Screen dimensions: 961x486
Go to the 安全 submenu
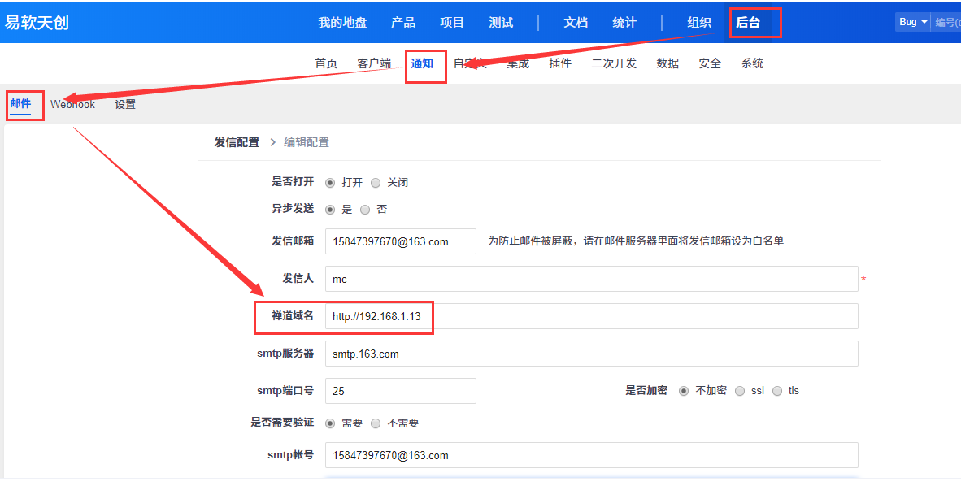click(710, 63)
